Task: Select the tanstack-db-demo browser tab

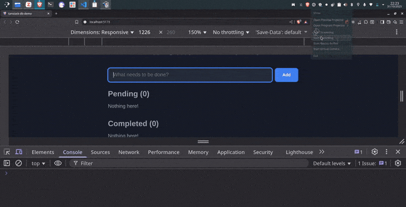Action: (26, 13)
